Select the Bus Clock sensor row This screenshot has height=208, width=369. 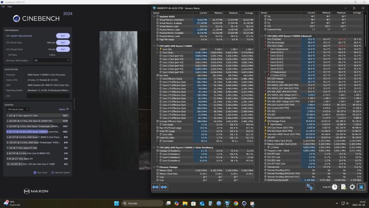tap(203, 75)
